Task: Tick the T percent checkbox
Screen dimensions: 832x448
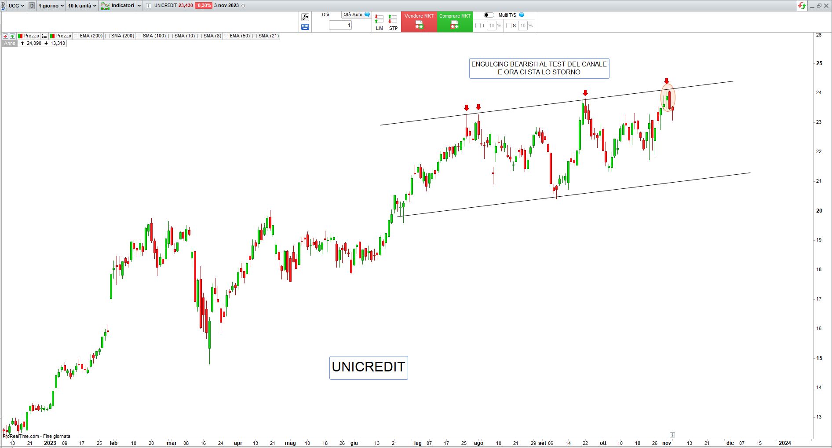Action: 478,26
